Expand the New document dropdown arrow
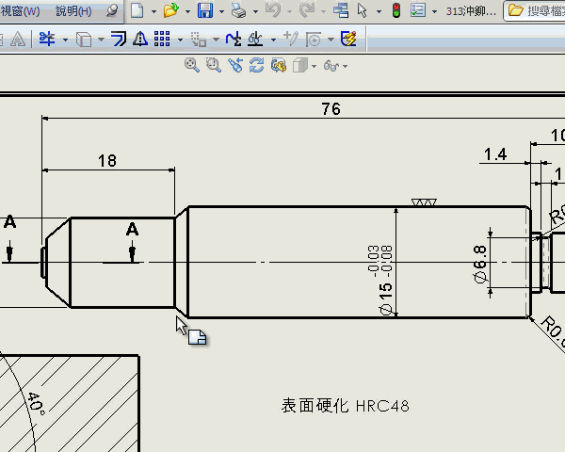 (153, 11)
